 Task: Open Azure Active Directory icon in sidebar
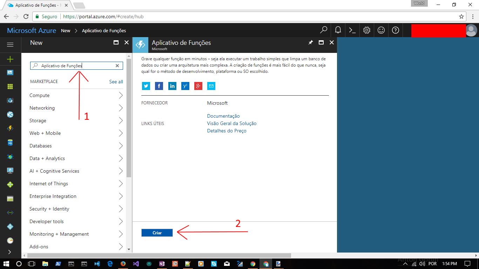click(x=10, y=227)
